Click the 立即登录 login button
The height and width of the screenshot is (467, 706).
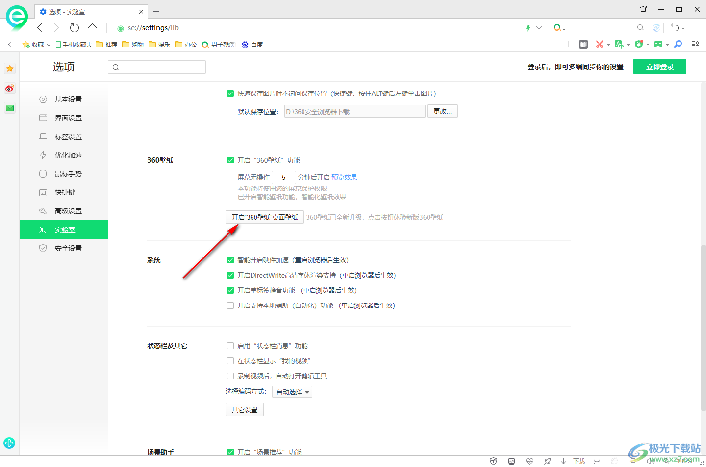pyautogui.click(x=659, y=67)
